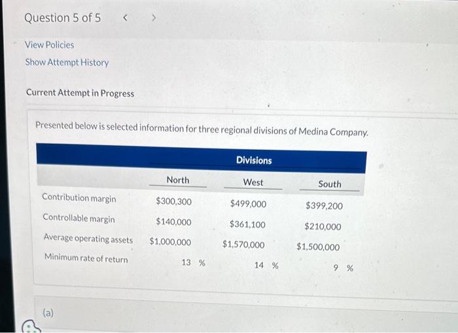Click the Contribution margin row label

pyautogui.click(x=79, y=198)
